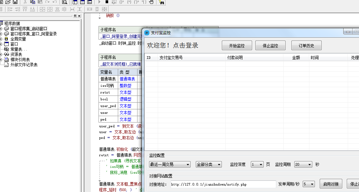Open the 全部分类 category dropdown
This screenshot has width=359, height=192.
click(x=209, y=164)
